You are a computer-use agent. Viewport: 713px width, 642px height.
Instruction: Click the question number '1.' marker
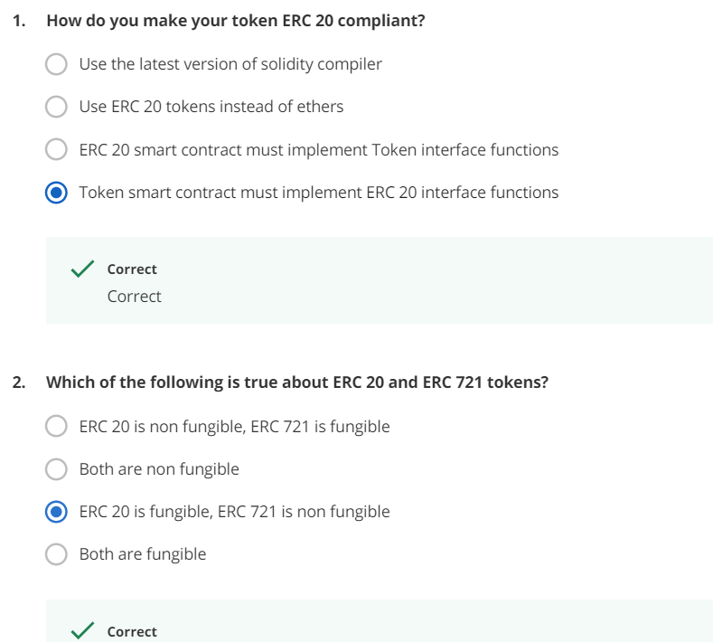[x=19, y=21]
